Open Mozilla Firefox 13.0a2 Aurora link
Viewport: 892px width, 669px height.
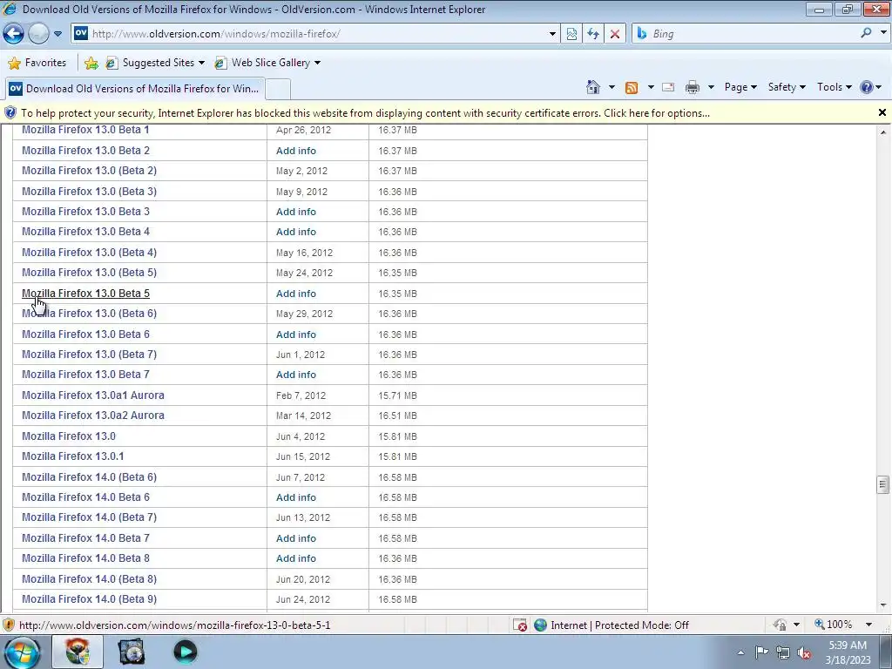[x=93, y=416]
